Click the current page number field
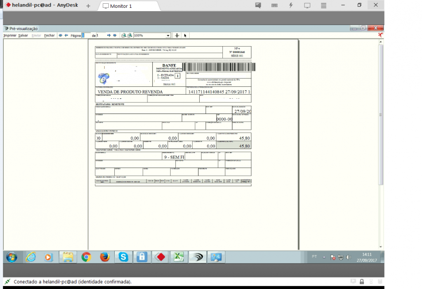Viewport: 422px width, 289px height. click(x=86, y=35)
